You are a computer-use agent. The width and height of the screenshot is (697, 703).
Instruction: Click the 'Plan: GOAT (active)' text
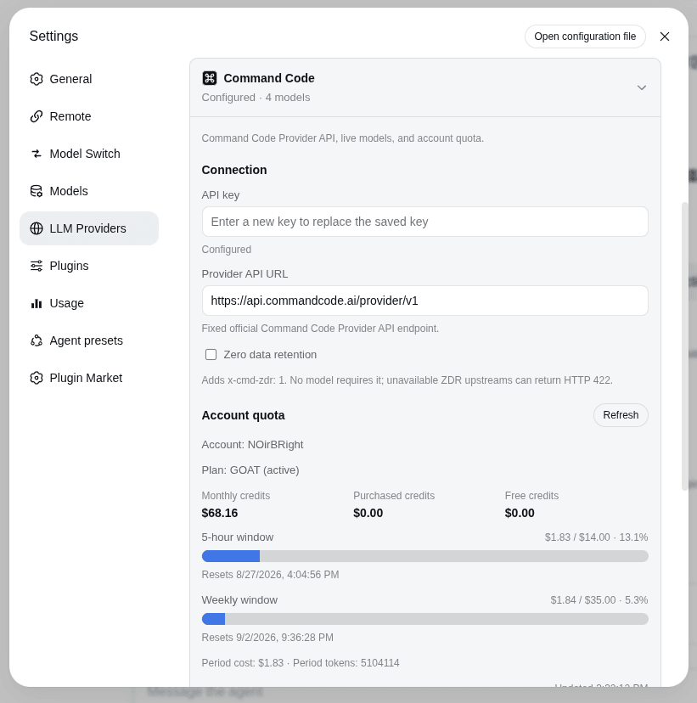point(250,470)
